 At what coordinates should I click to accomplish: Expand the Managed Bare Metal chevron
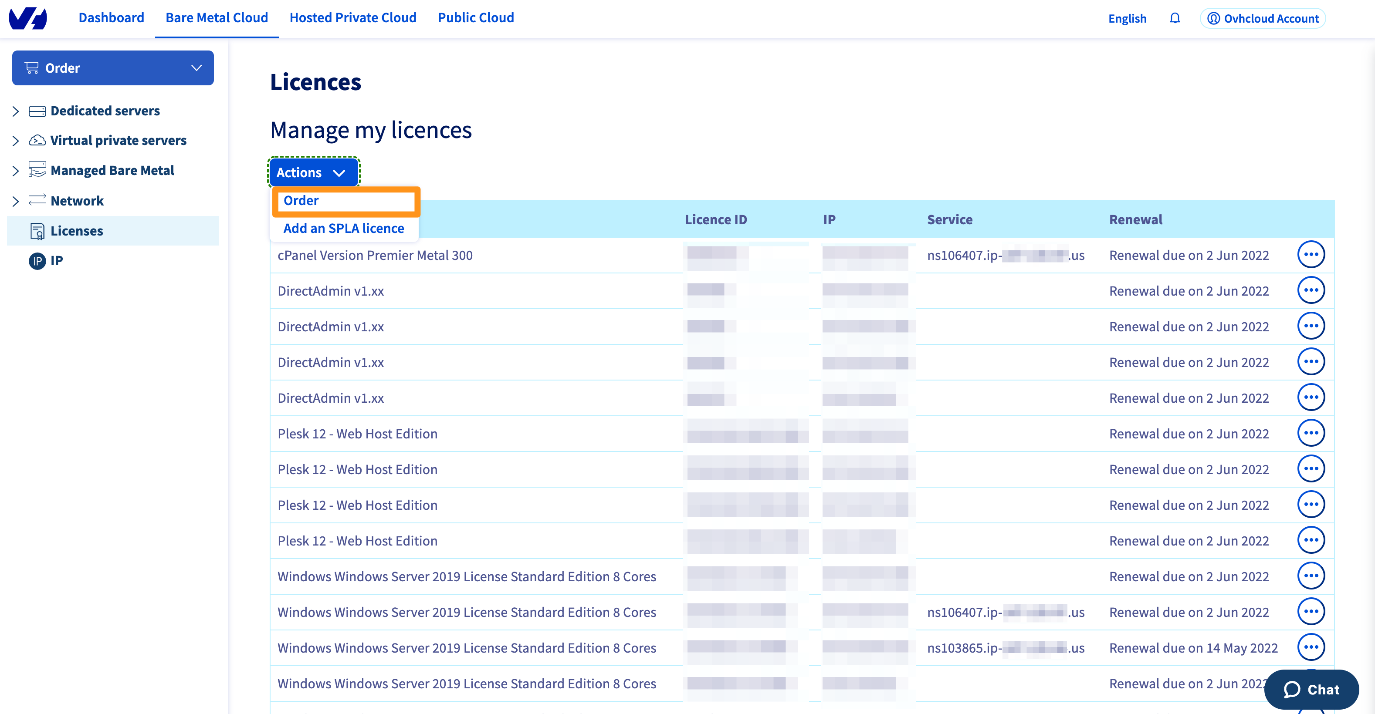[16, 171]
